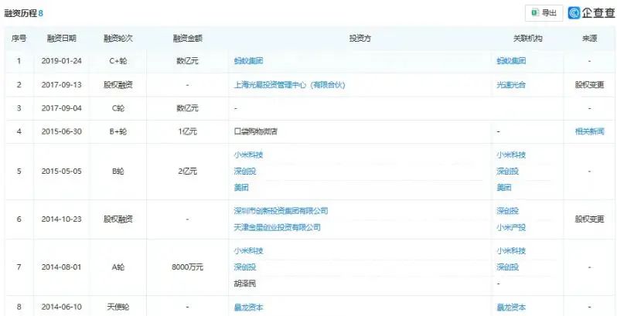Screen dimensions: 617x316
Task: Click the 8000万元 amount cell
Action: point(187,267)
